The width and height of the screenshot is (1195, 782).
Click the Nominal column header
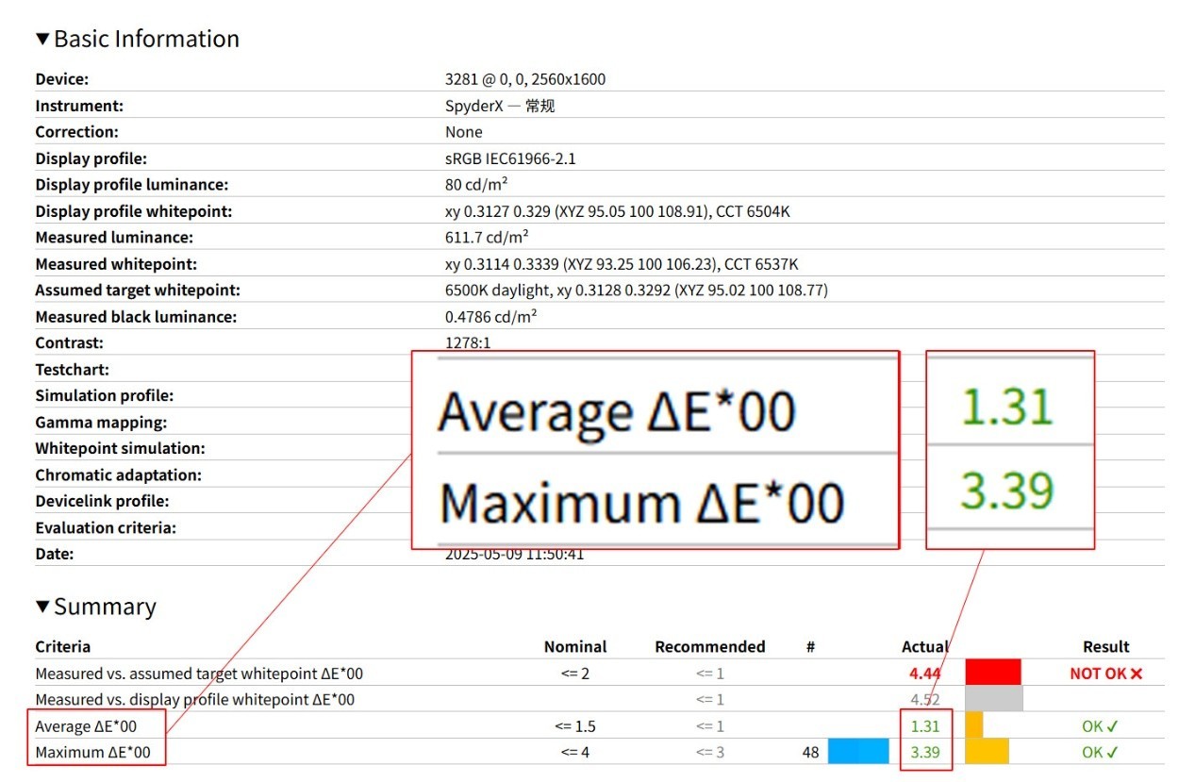click(575, 646)
